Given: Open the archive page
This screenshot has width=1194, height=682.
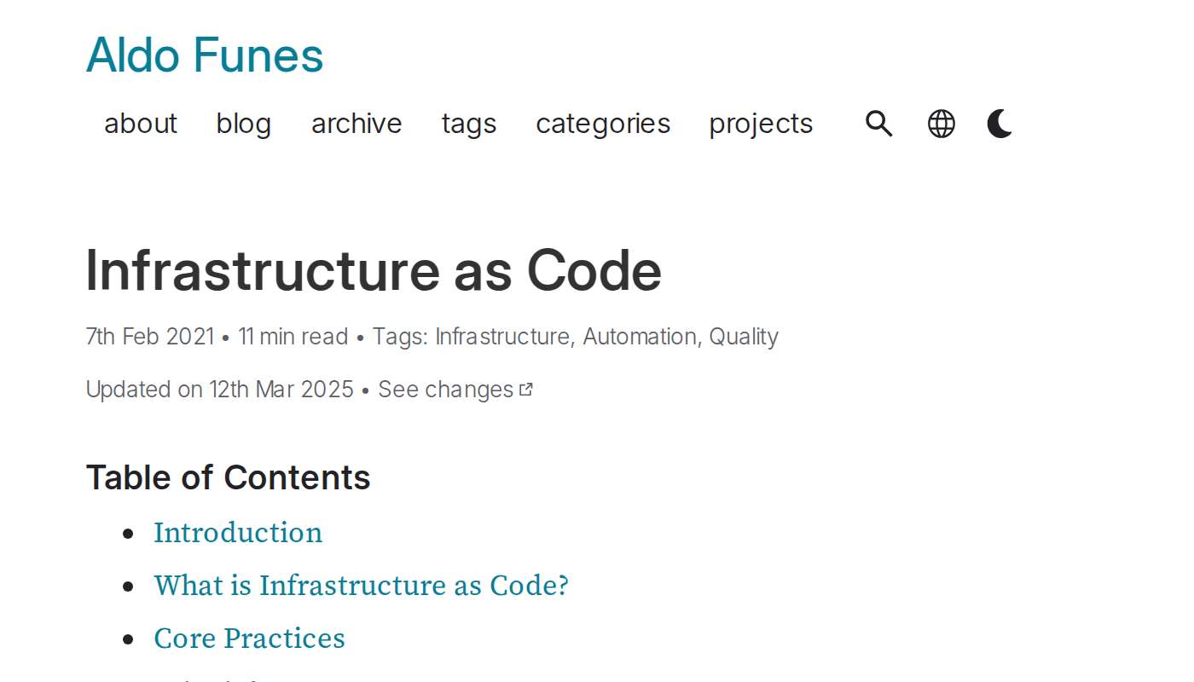Looking at the screenshot, I should [x=356, y=124].
